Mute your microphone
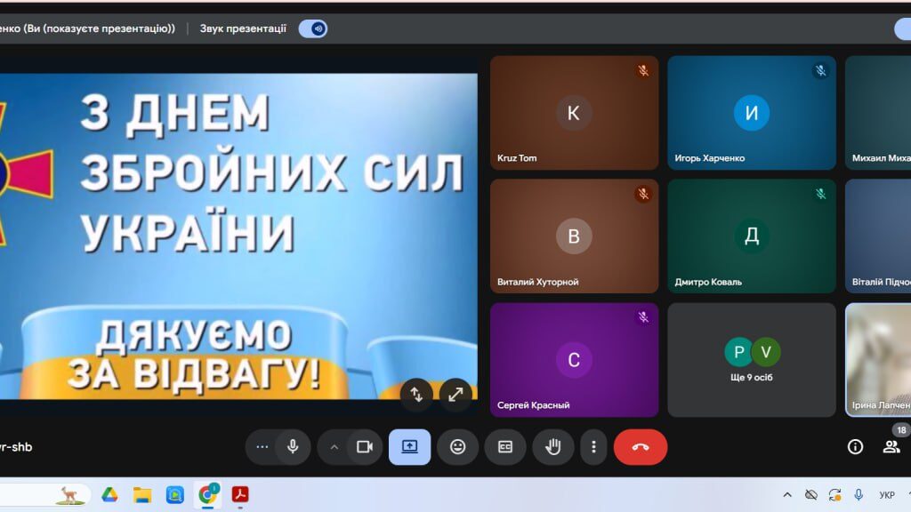The height and width of the screenshot is (512, 911). pos(294,448)
